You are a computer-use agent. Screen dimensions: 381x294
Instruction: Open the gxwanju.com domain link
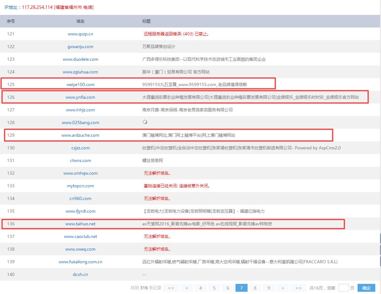click(x=80, y=47)
